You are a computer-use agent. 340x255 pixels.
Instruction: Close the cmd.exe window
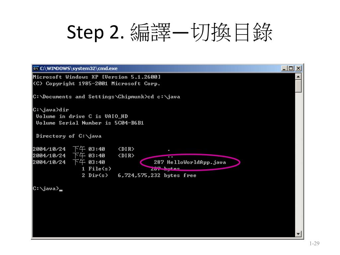click(298, 68)
